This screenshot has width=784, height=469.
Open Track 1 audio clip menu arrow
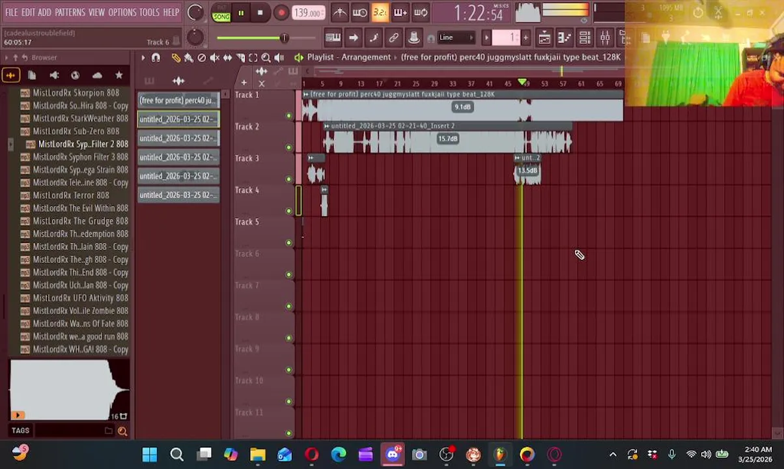point(307,94)
